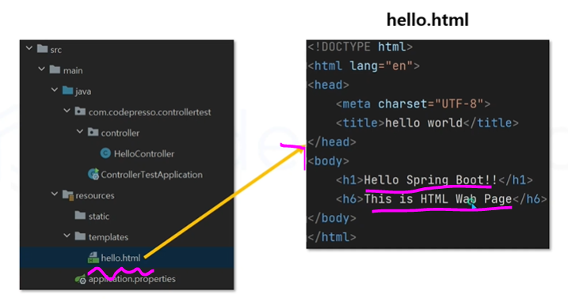
Task: Click the main folder icon
Action: tap(55, 70)
